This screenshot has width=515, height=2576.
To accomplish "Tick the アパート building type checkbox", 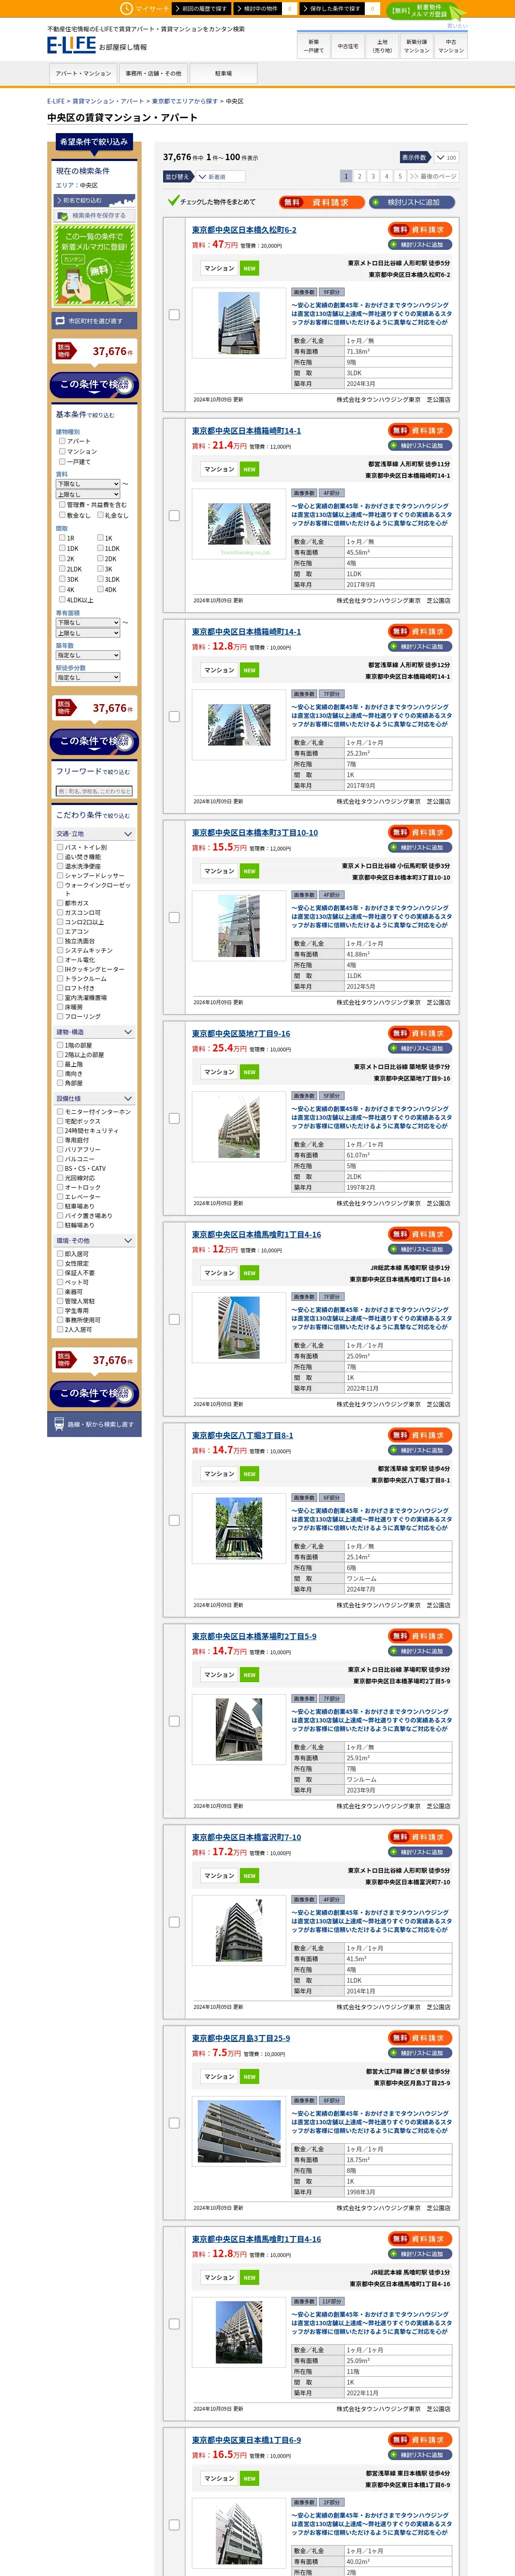I will point(62,441).
